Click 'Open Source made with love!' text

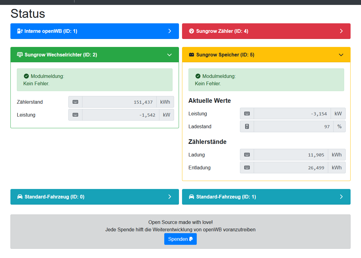[180, 222]
